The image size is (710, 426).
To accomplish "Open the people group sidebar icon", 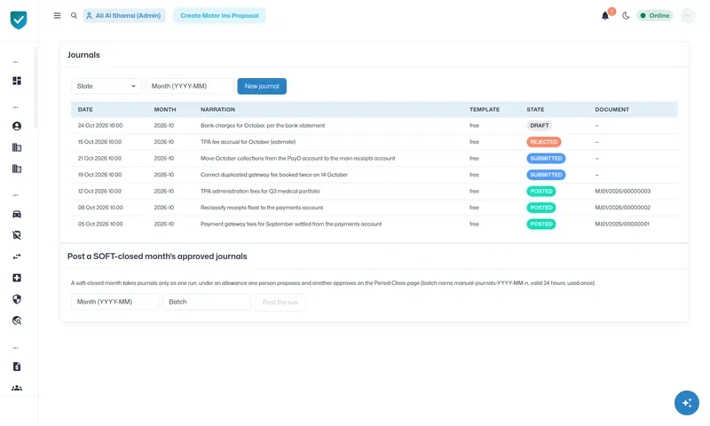I will pyautogui.click(x=17, y=388).
